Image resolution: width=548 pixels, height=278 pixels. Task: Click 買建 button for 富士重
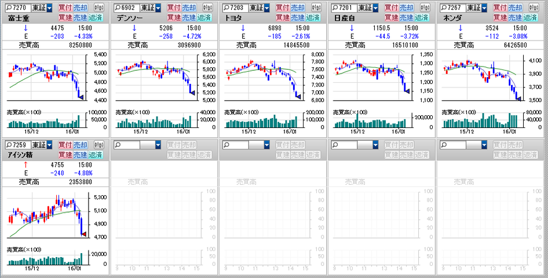(65, 17)
